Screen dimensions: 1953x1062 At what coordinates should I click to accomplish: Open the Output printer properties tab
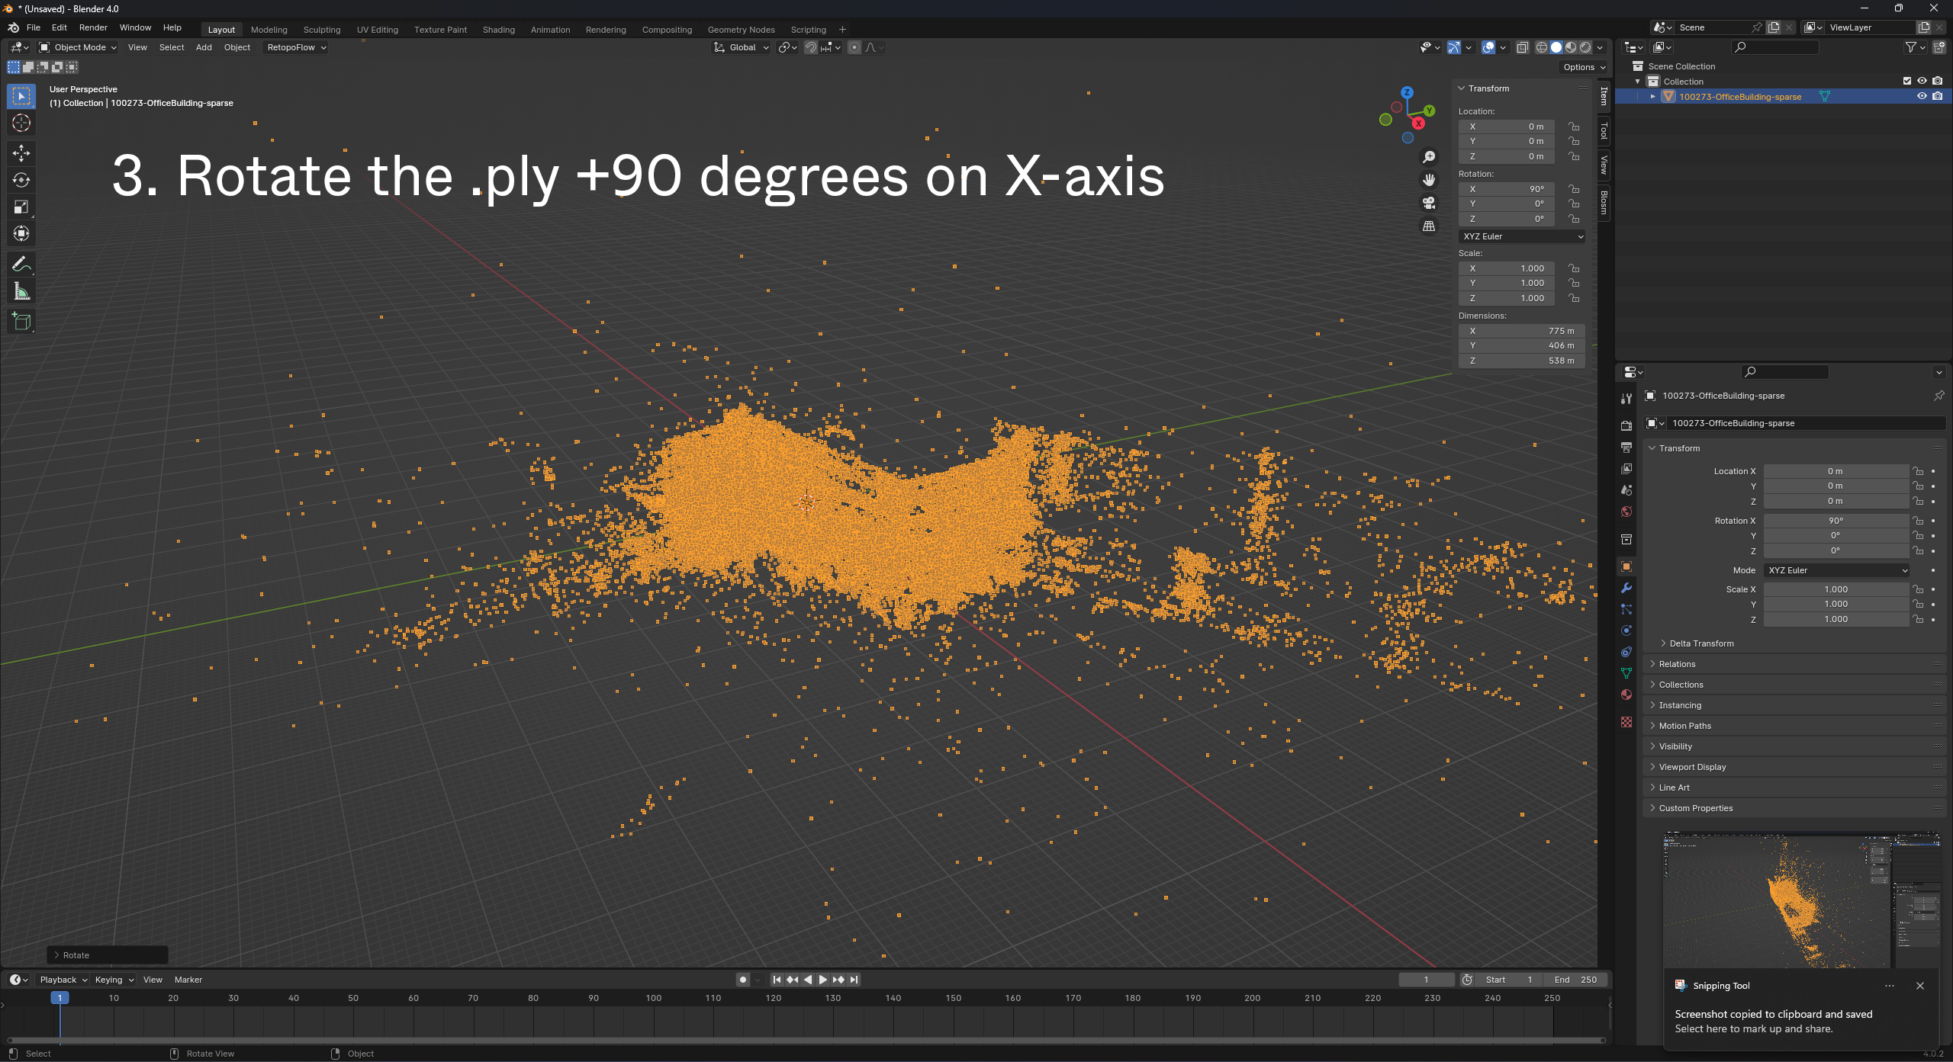pyautogui.click(x=1626, y=447)
